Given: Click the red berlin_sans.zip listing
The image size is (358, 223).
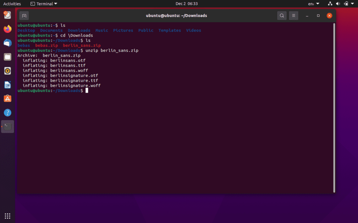Looking at the screenshot, I should (x=82, y=45).
